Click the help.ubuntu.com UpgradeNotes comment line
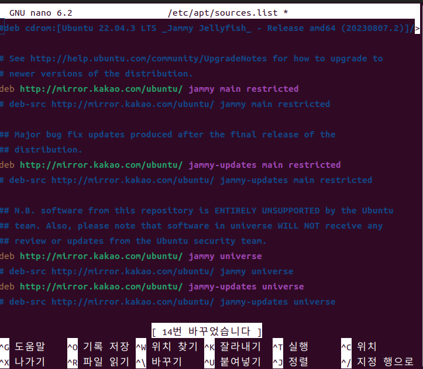The height and width of the screenshot is (369, 423). (x=191, y=58)
